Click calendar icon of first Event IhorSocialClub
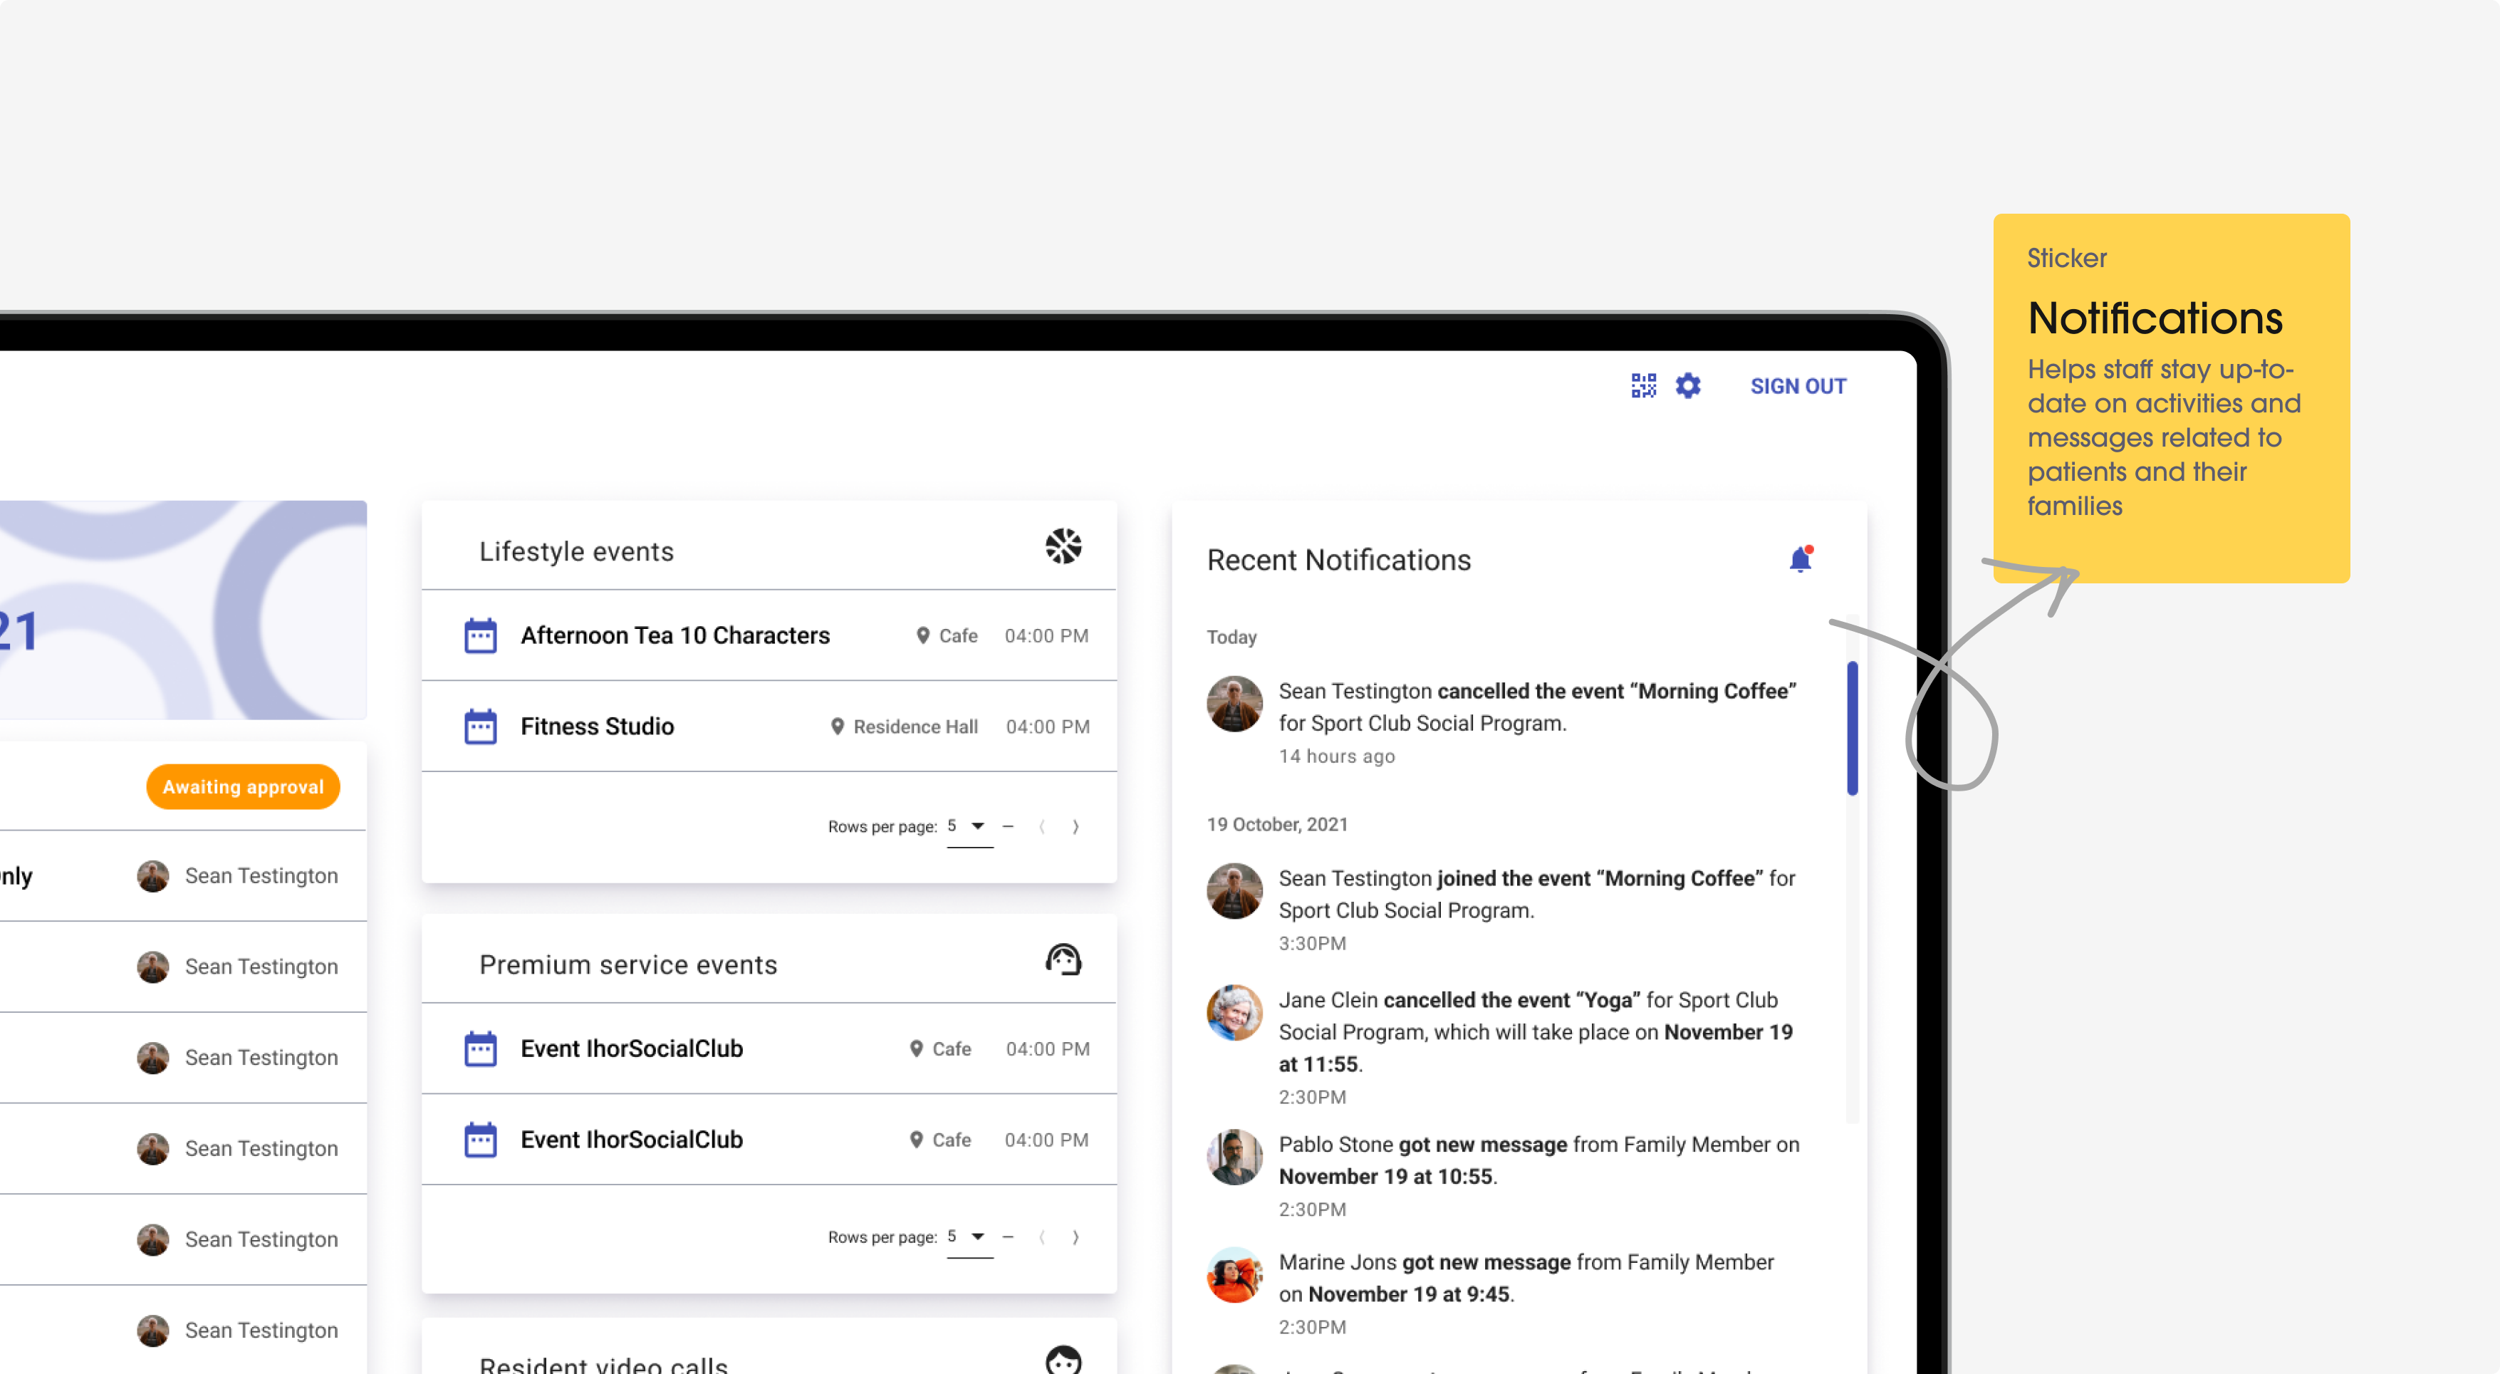Image resolution: width=2500 pixels, height=1374 pixels. (x=480, y=1049)
